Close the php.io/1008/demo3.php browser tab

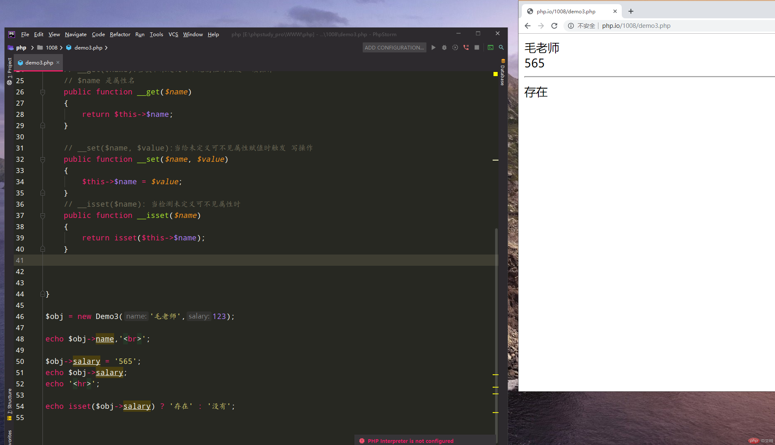point(615,11)
